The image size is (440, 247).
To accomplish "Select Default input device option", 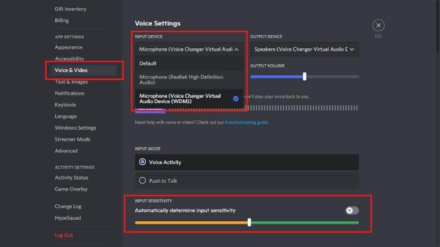I will [x=189, y=63].
